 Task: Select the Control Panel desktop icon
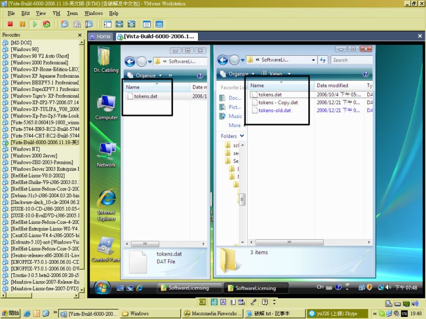click(106, 249)
